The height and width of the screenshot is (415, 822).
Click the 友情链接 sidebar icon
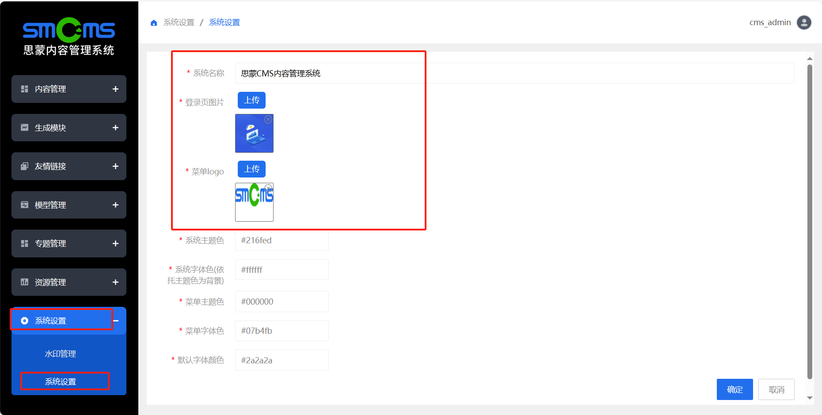click(25, 166)
